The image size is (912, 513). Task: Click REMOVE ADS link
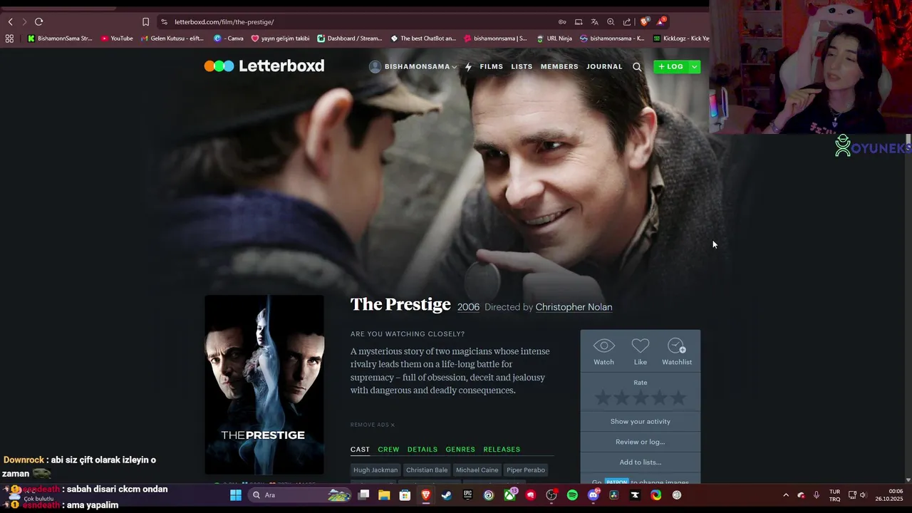[x=372, y=425]
